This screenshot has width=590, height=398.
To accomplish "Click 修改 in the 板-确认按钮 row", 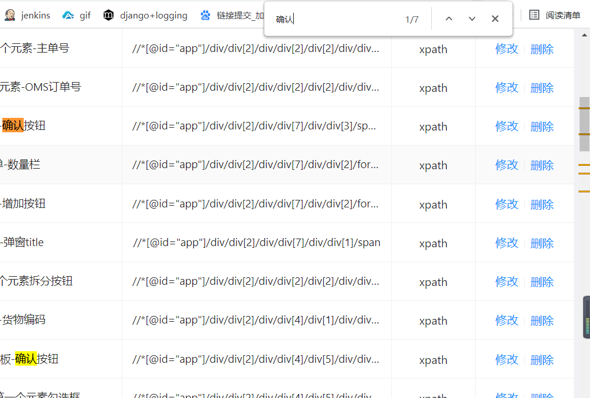I will pos(507,360).
